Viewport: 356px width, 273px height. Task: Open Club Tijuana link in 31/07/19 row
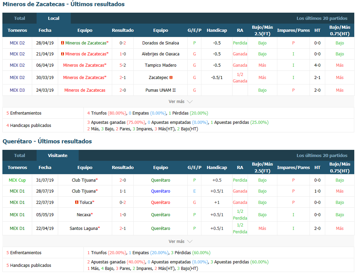[83, 180]
